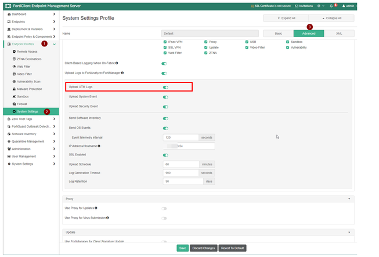Screen dimensions: 379x257
Task: Toggle Upload Logs to FortiAnalyzer/FortiManager
Action: pos(164,74)
